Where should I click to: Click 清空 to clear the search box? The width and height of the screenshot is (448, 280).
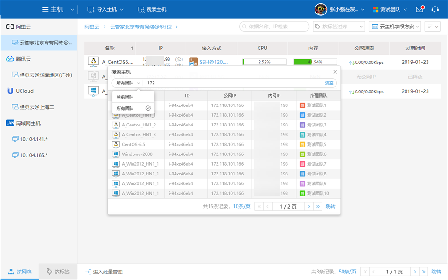click(x=329, y=82)
